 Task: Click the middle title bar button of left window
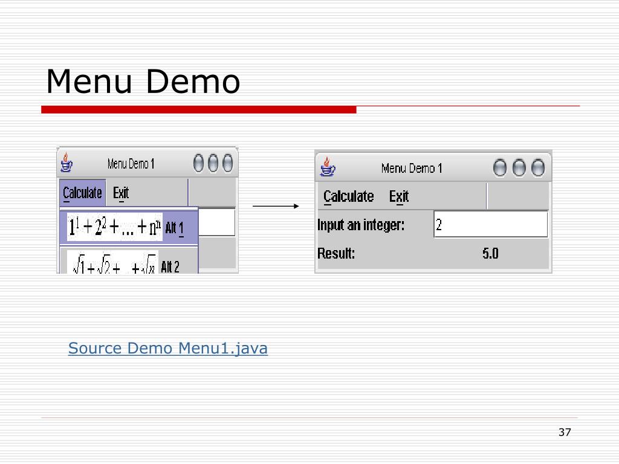(213, 163)
